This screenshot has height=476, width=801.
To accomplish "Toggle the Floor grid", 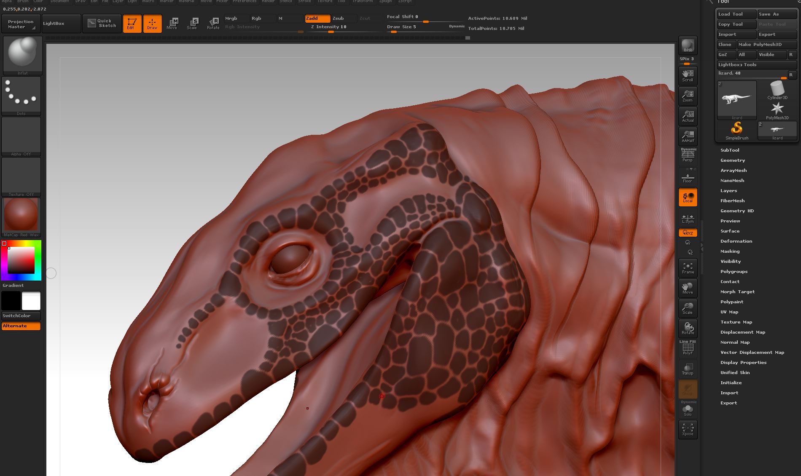I will [688, 176].
